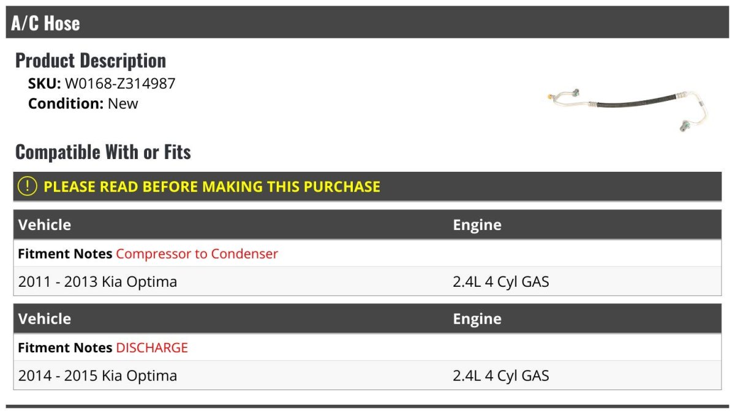This screenshot has height=414, width=735.
Task: Click the Fitment Notes label above DISCHARGE
Action: [65, 347]
